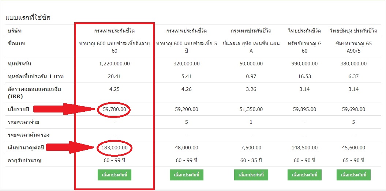Select the plan บำนาญ 600 แบบชำระเบี้ย 5 ปี button
Screen dimensions: 386x191
point(187,175)
